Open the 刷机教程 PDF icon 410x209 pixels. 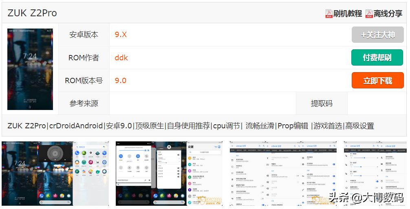pyautogui.click(x=329, y=13)
